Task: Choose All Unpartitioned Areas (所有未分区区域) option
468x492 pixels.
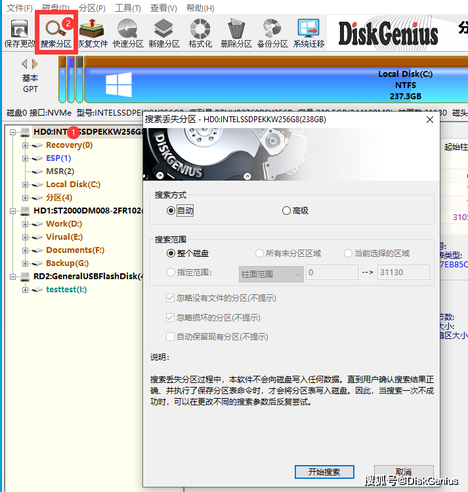Action: pos(288,253)
